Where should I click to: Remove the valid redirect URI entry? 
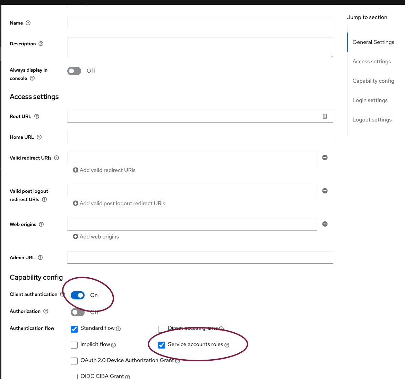pos(325,157)
